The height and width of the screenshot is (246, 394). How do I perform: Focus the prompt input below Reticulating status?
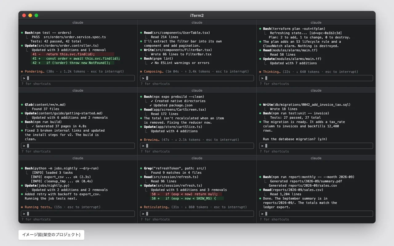point(197,214)
